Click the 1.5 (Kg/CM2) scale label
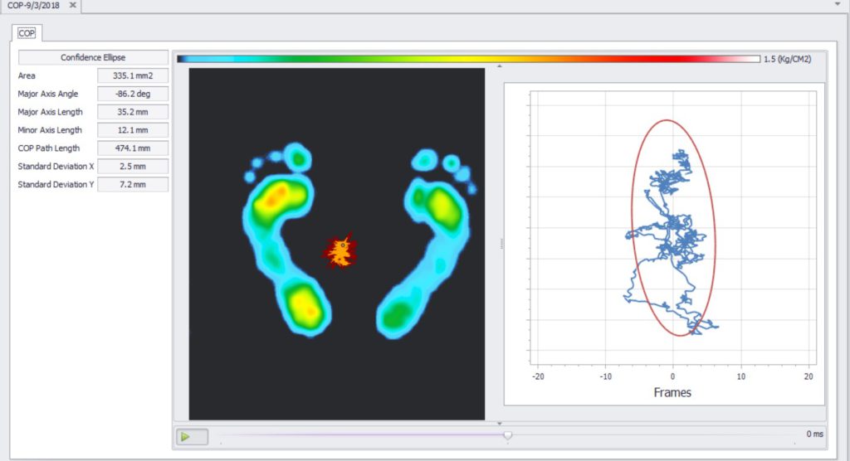 click(x=787, y=59)
